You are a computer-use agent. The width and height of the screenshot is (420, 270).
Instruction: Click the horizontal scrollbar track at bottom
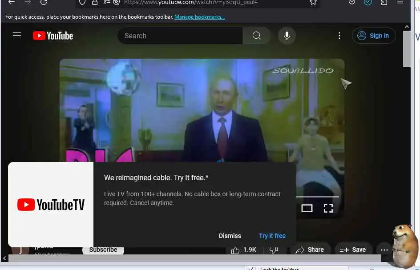click(195, 258)
